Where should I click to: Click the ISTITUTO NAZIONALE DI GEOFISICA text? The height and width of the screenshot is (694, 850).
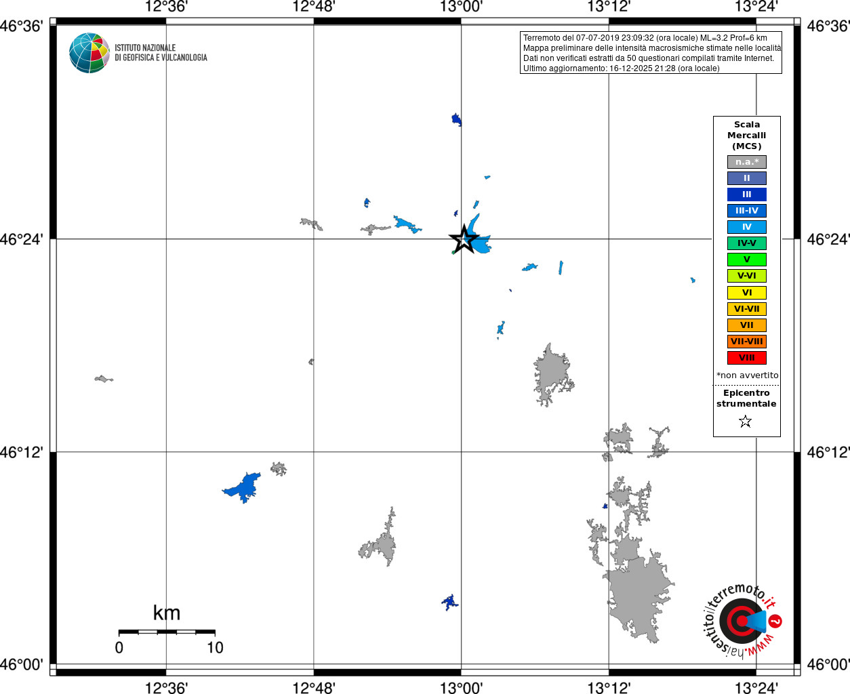tap(161, 53)
